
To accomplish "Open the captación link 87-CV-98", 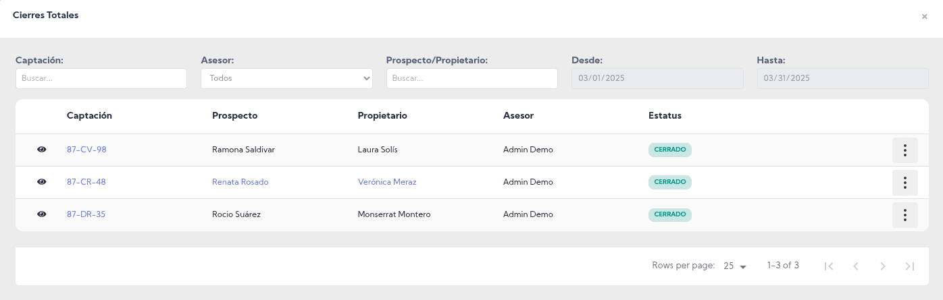I will 86,150.
